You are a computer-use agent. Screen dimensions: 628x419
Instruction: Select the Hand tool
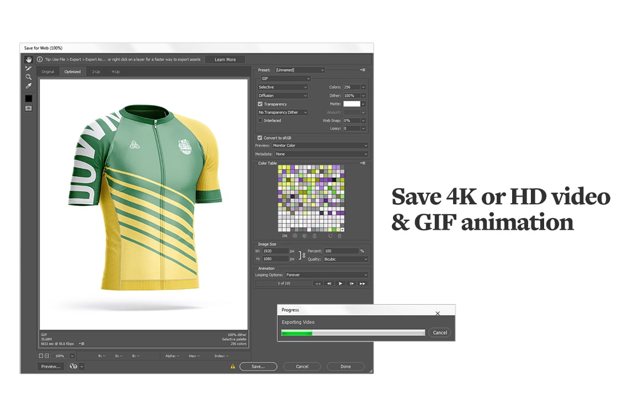29,60
